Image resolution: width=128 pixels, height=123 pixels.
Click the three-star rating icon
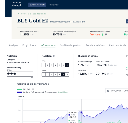click(12, 74)
